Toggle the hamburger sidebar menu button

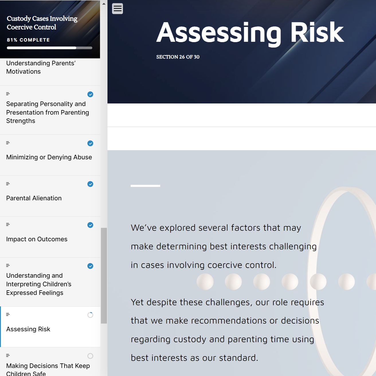tap(117, 9)
